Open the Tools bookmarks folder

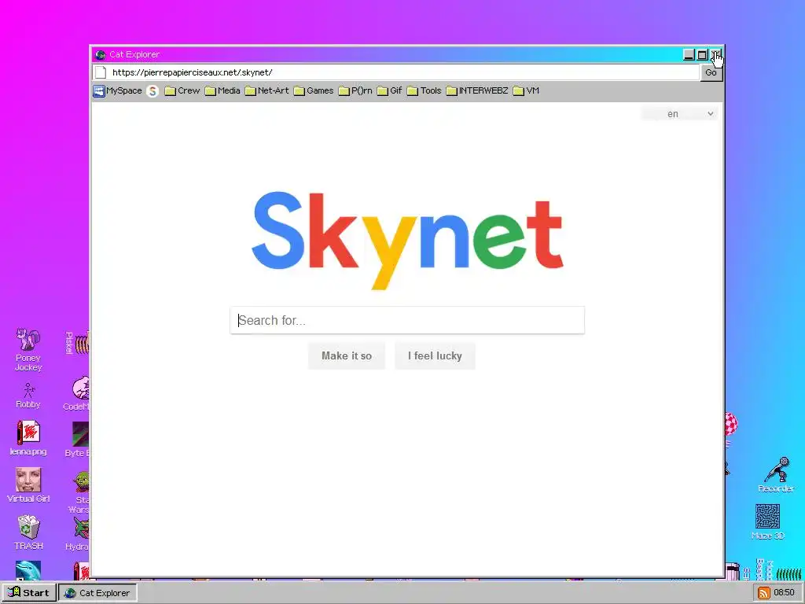click(x=424, y=91)
